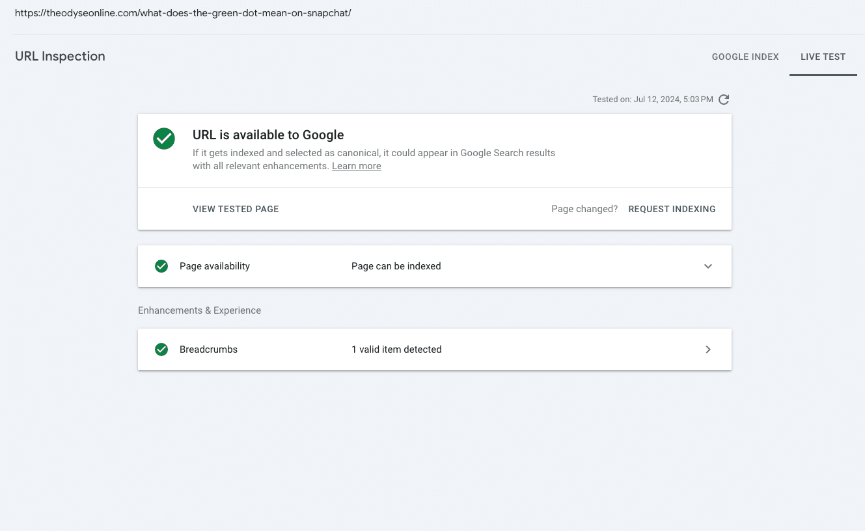Click the '1 valid item detected' text
Screen dimensions: 865x531
pos(396,349)
